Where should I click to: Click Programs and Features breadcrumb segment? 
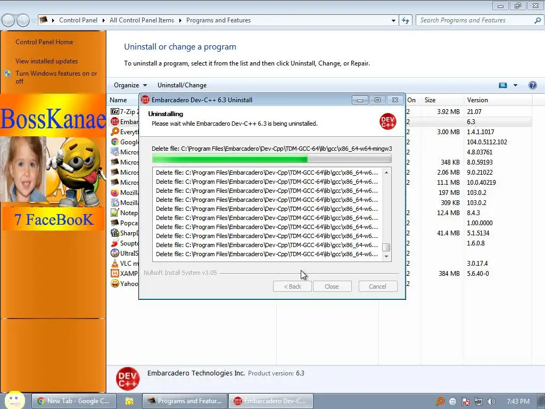click(x=218, y=21)
